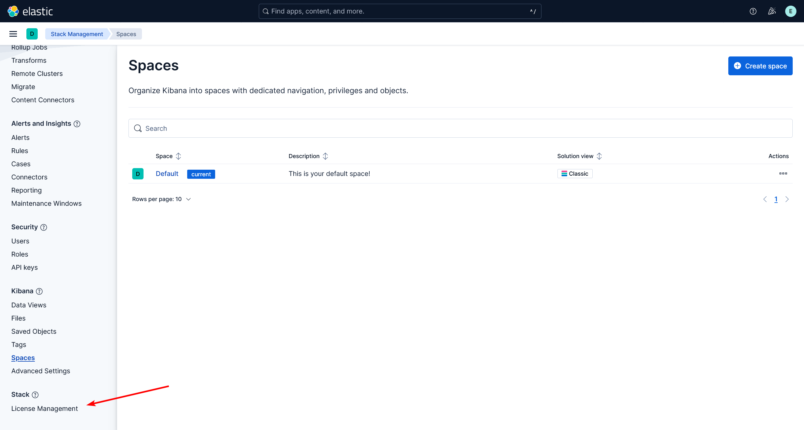Open the hamburger navigation menu

point(13,34)
